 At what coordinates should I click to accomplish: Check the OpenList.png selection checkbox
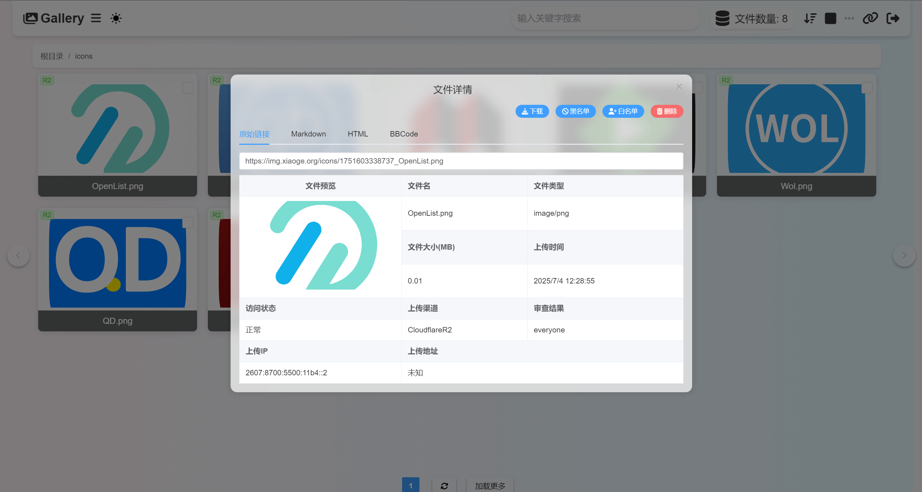(188, 88)
